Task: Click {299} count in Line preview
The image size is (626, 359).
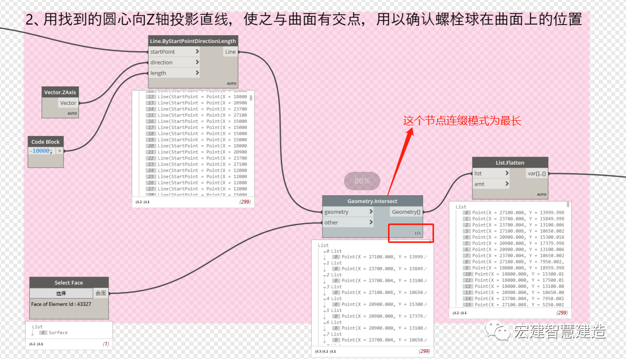Action: (x=245, y=202)
